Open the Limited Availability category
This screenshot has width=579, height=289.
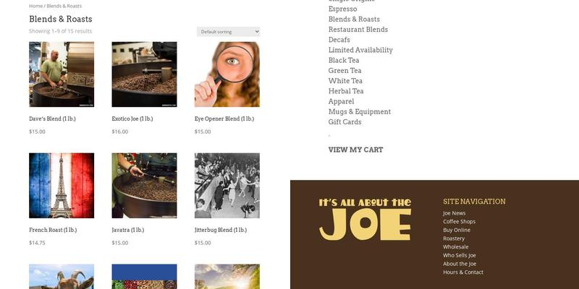coord(360,50)
